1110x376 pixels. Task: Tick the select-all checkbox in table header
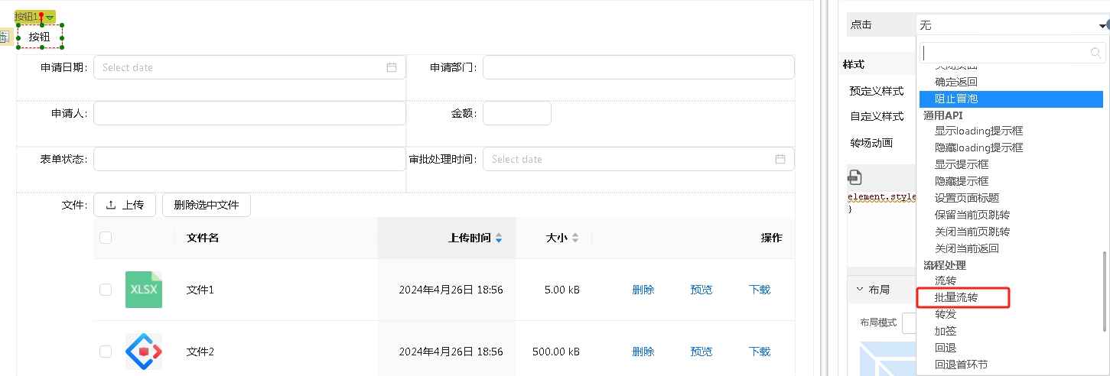click(106, 238)
